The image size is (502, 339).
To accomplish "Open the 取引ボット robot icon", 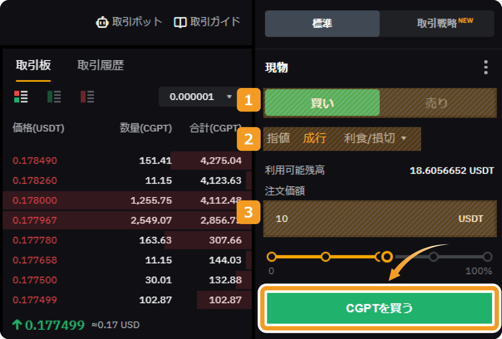I will coord(102,22).
